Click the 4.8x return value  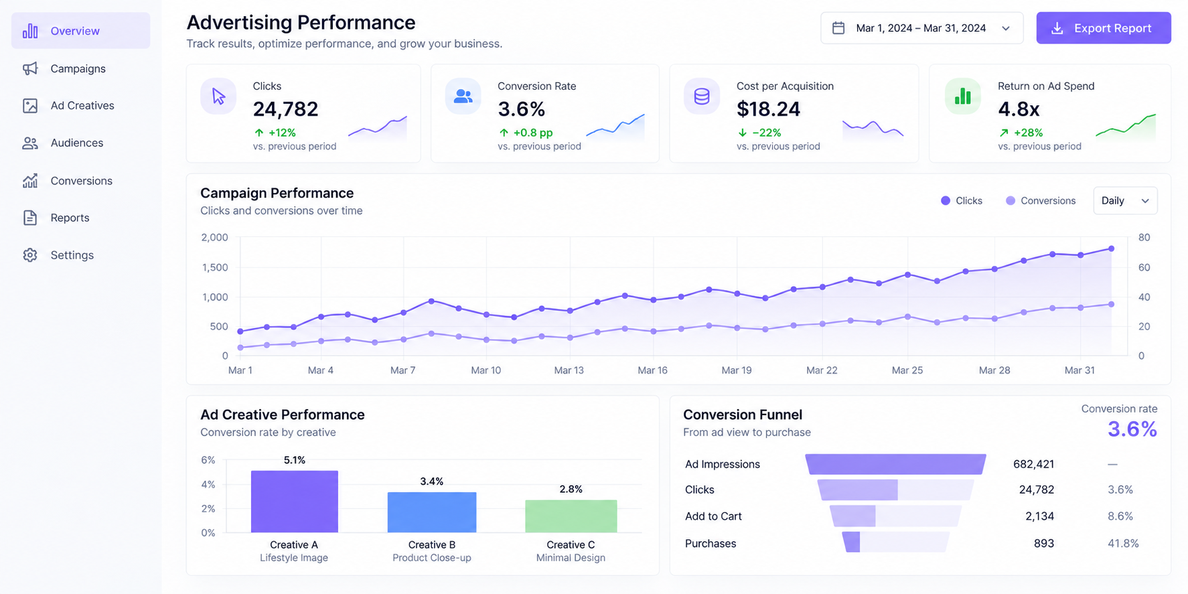[1019, 108]
